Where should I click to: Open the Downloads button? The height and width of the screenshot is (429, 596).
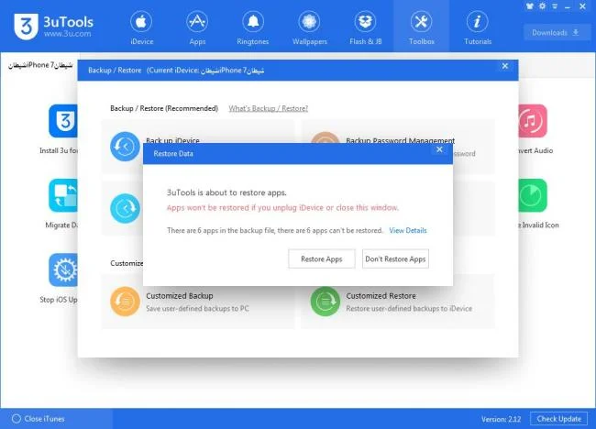click(x=556, y=33)
